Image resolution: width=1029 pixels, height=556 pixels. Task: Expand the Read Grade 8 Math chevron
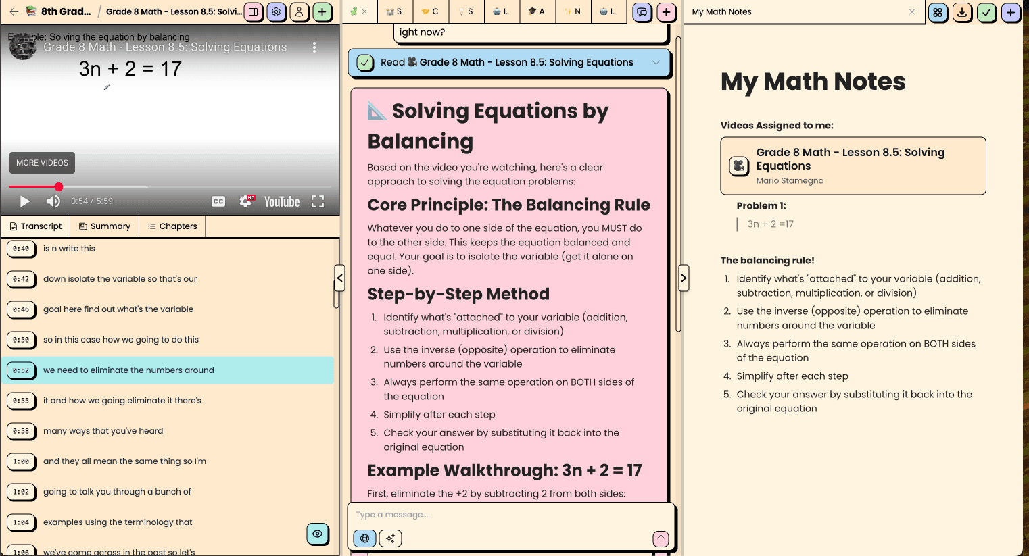[656, 62]
